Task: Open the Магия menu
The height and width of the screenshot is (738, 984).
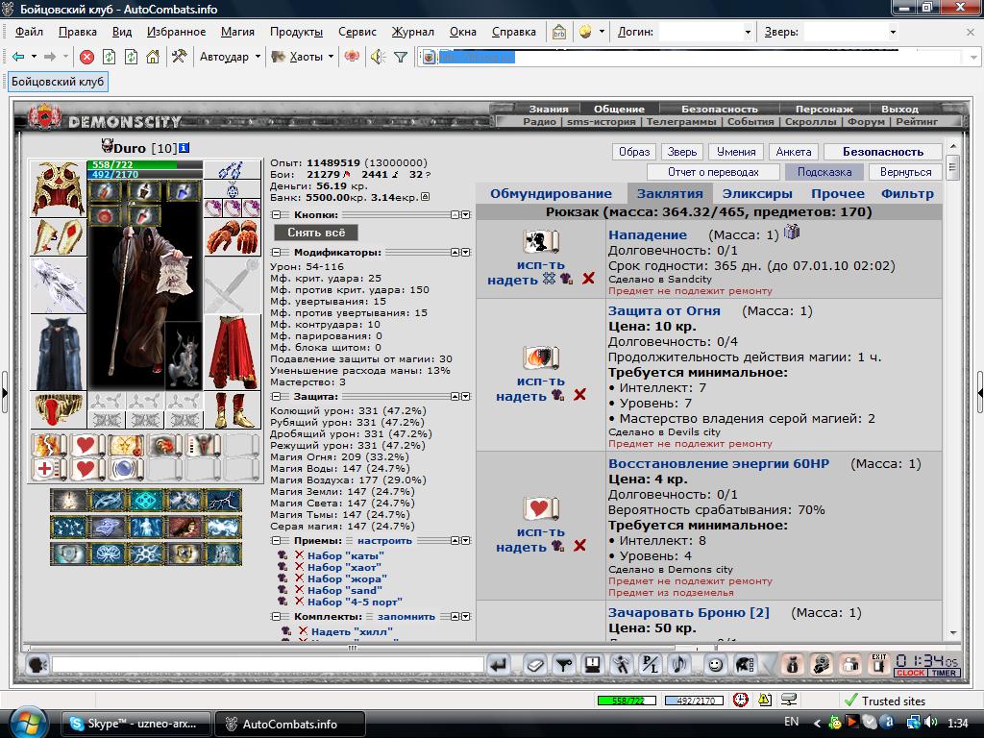Action: click(237, 32)
